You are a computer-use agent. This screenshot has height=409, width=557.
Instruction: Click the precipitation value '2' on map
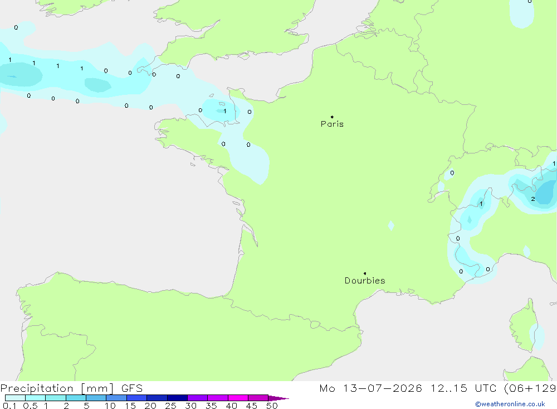point(533,199)
